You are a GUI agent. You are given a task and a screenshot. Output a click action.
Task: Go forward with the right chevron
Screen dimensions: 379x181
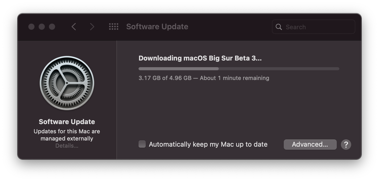pyautogui.click(x=92, y=27)
